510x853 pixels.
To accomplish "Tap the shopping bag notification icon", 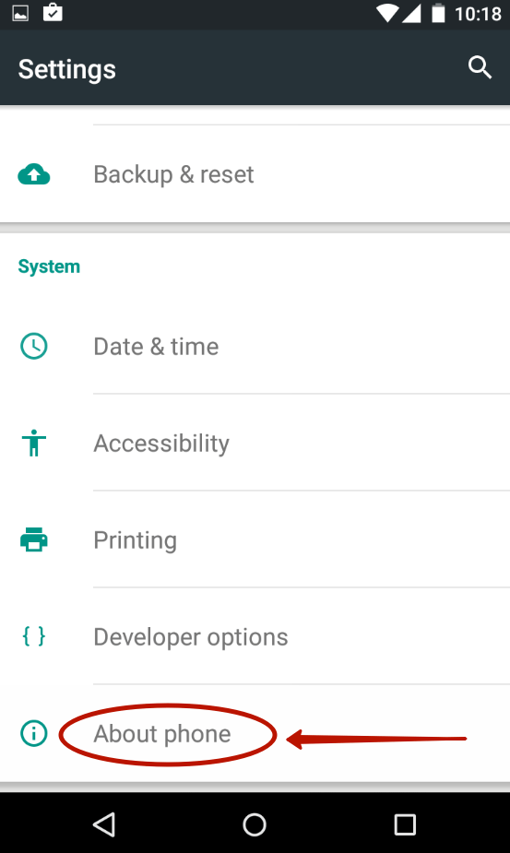I will 53,13.
